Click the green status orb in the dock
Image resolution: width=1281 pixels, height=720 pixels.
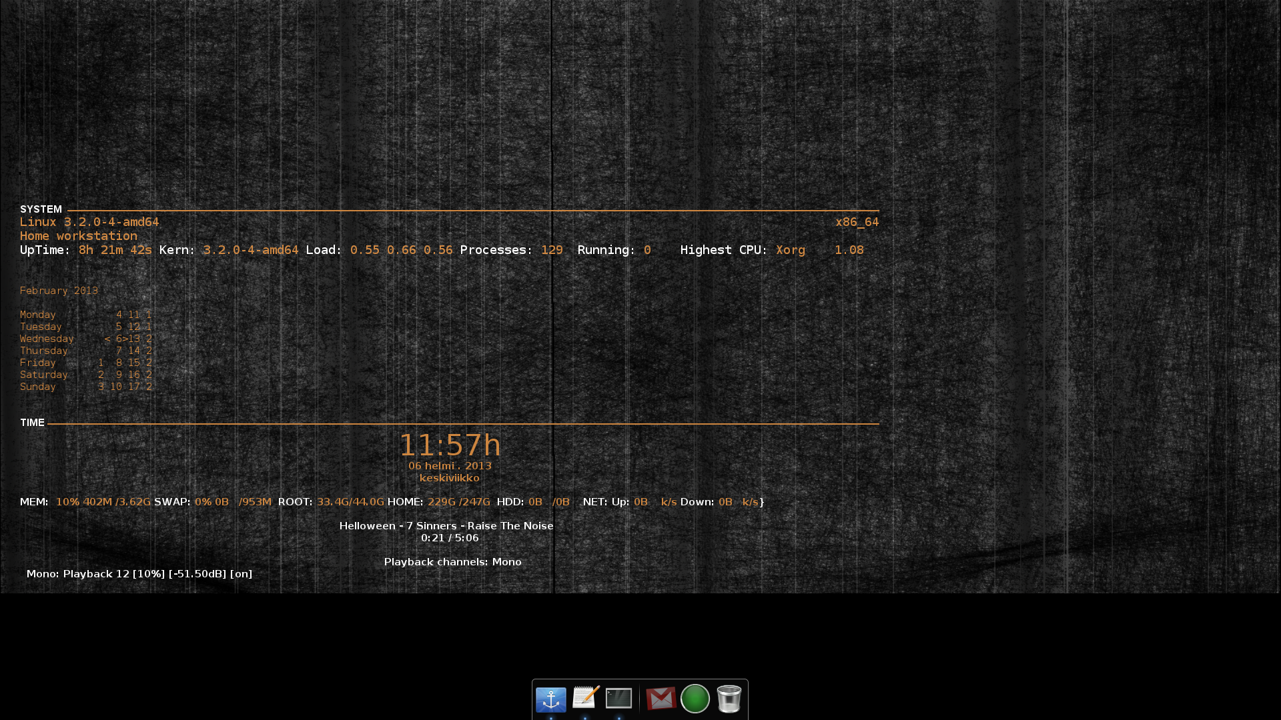[695, 699]
